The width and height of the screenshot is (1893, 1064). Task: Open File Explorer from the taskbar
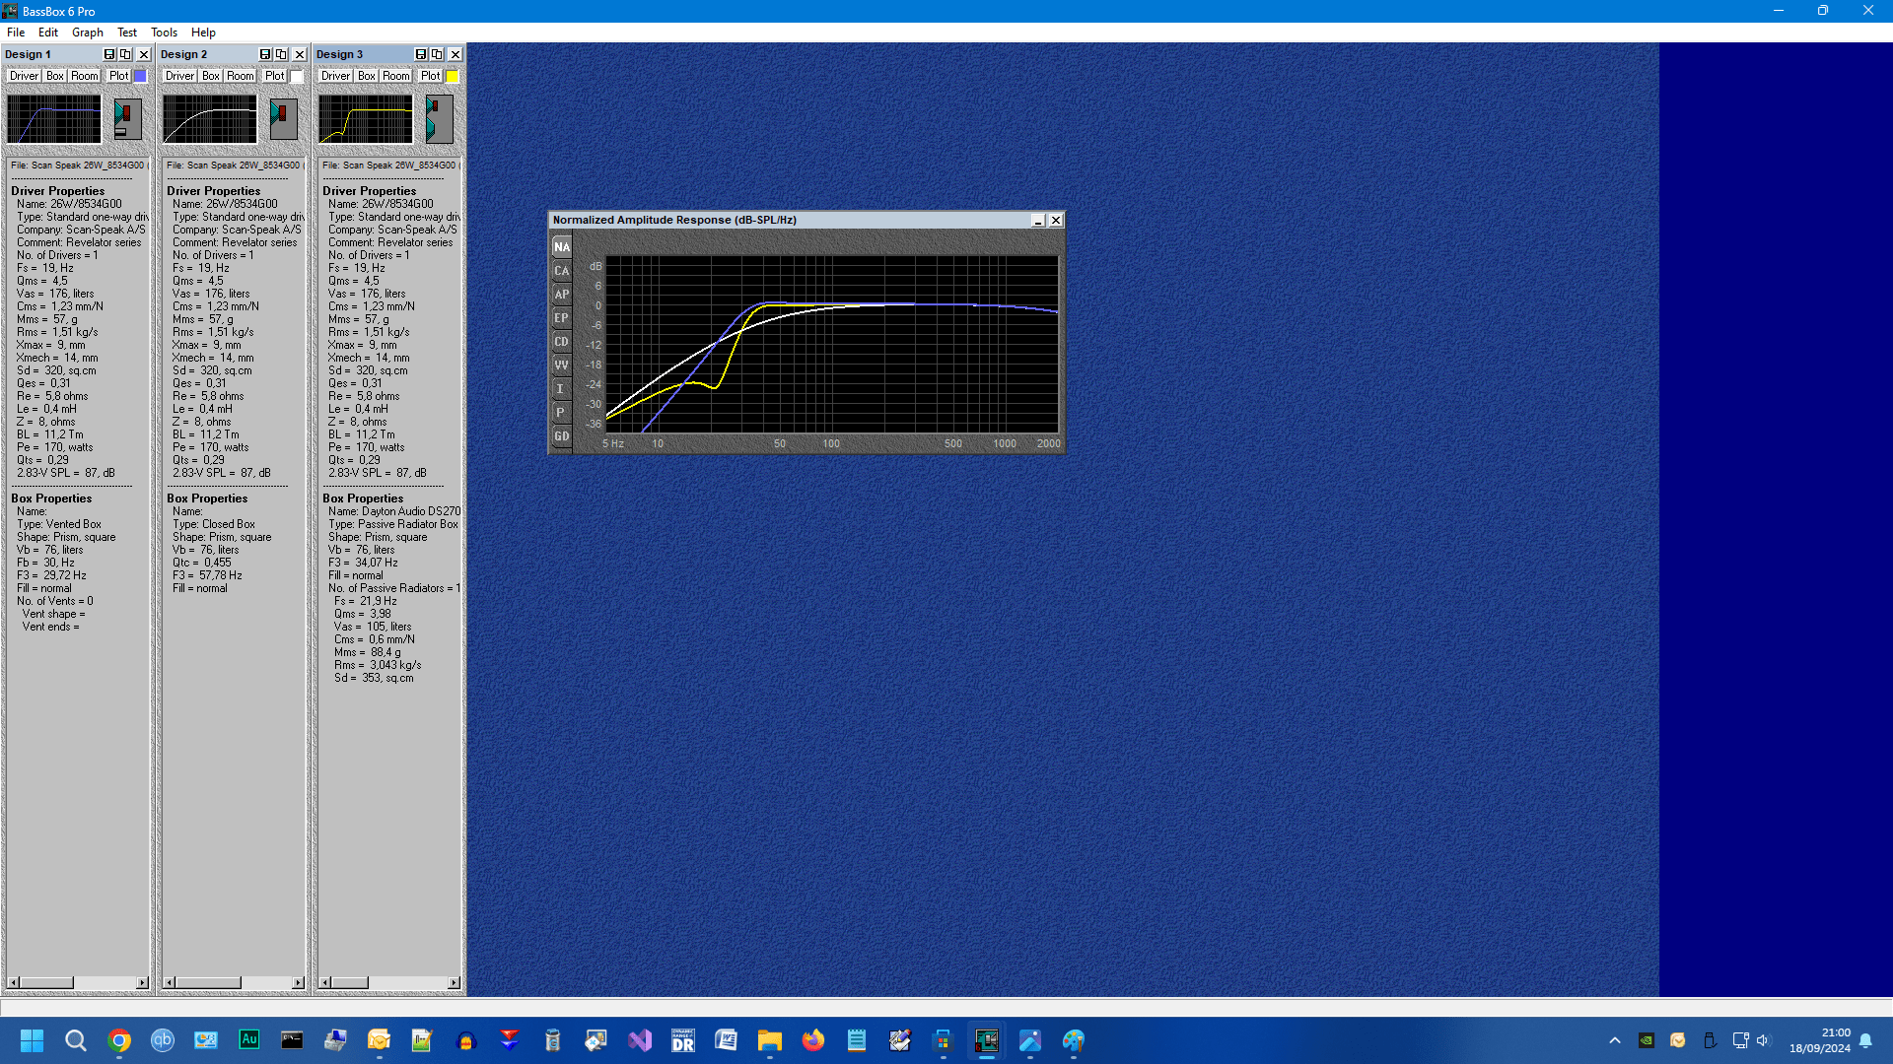pyautogui.click(x=770, y=1040)
